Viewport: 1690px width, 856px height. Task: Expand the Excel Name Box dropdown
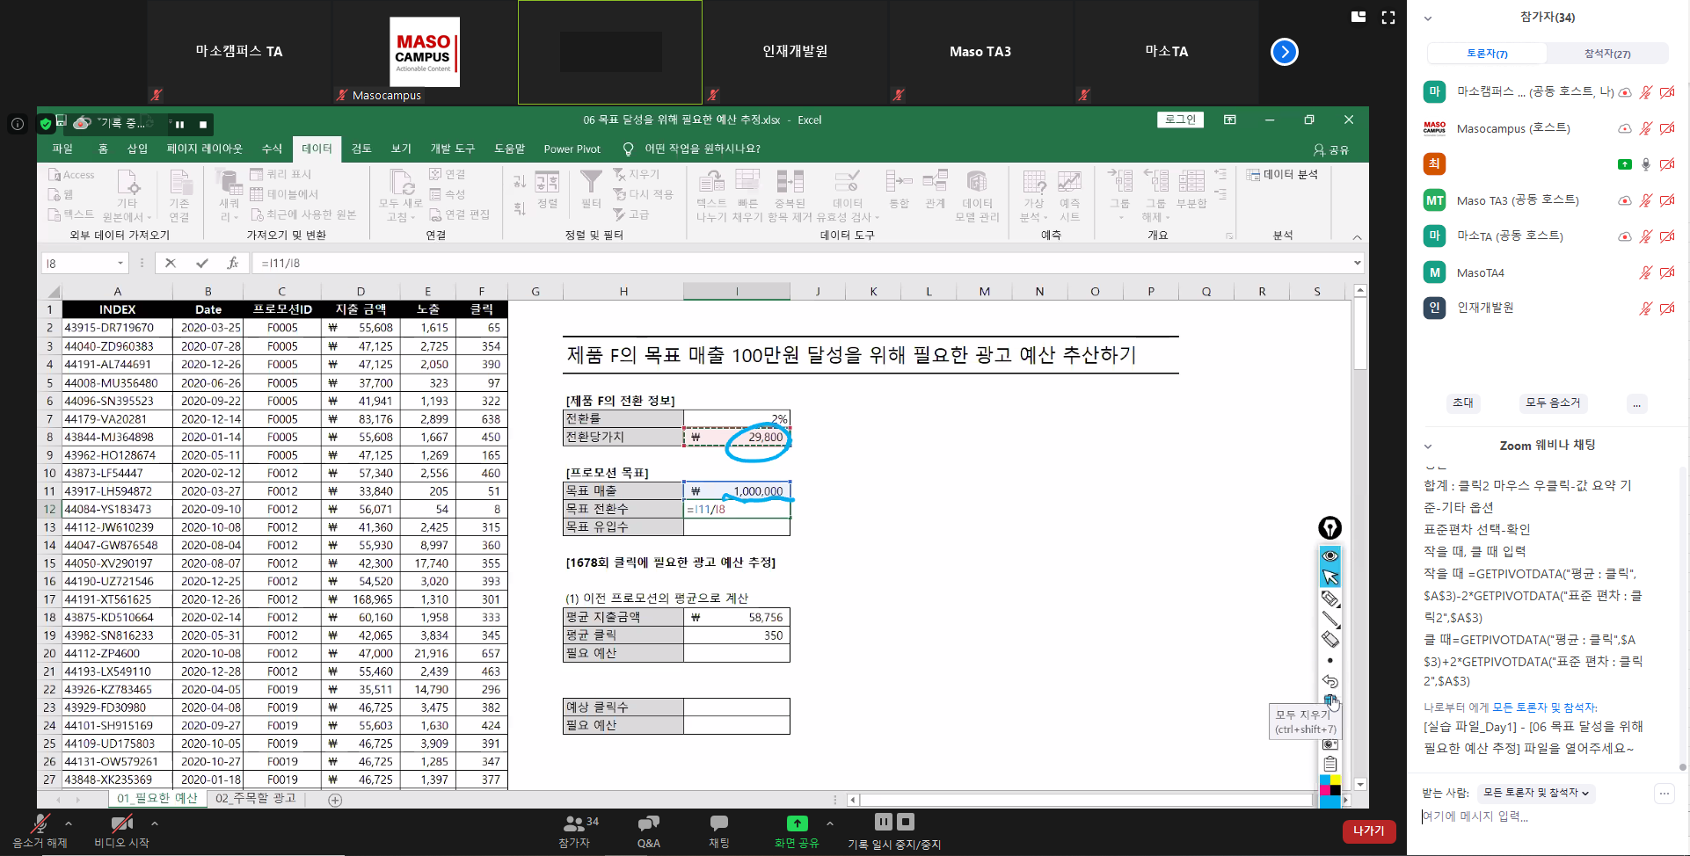coord(120,263)
